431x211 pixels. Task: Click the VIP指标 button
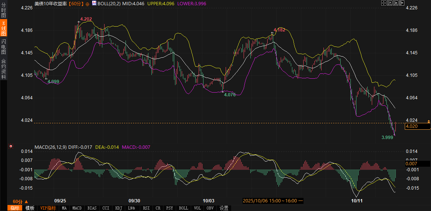[48, 208]
